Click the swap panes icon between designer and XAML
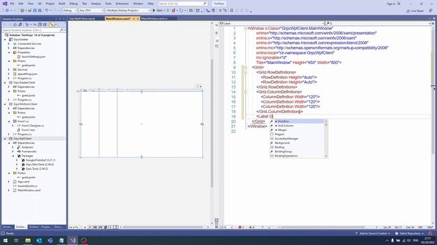This screenshot has width=437, height=245. 216,33
